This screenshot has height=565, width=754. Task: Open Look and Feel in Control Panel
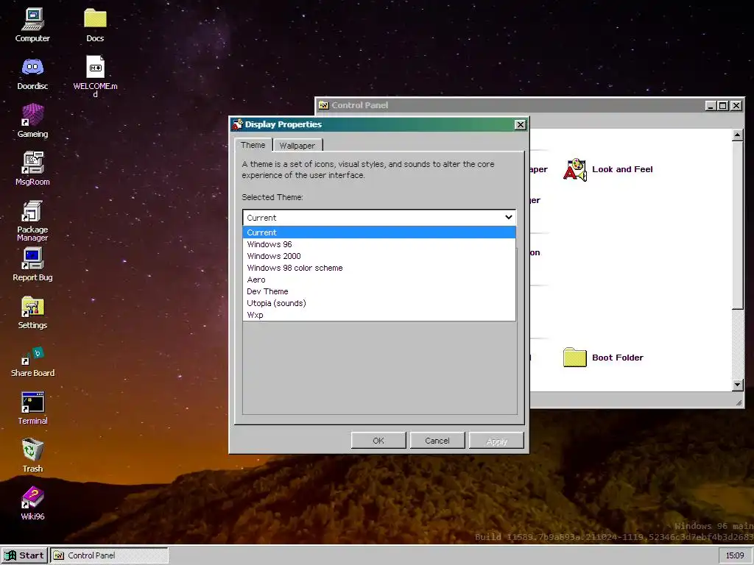click(x=607, y=170)
